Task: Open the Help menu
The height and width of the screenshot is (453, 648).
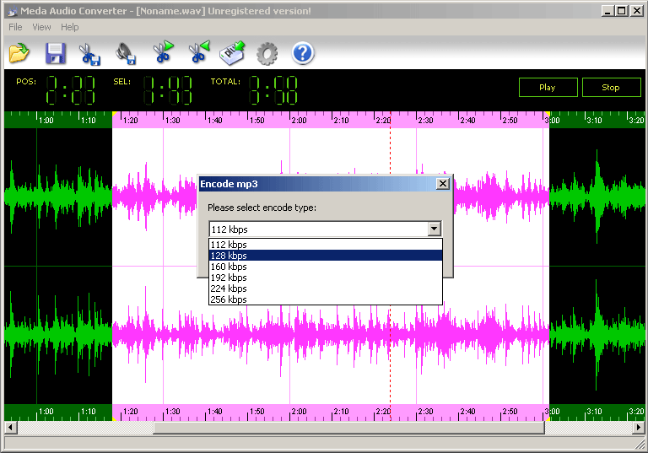Action: [x=69, y=27]
